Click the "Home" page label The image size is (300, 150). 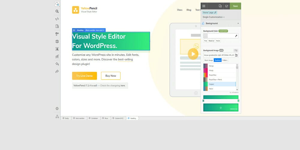point(208,13)
